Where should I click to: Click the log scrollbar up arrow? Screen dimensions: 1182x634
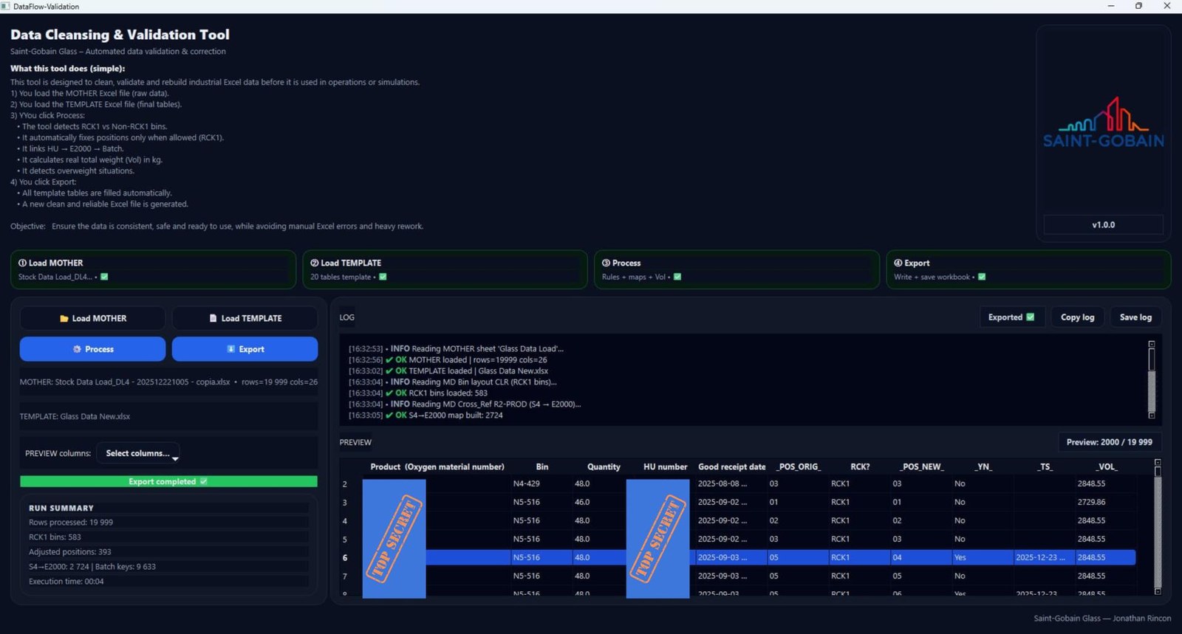tap(1151, 345)
